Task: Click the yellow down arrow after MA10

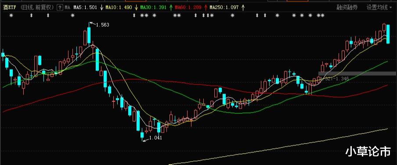Action: pos(136,7)
